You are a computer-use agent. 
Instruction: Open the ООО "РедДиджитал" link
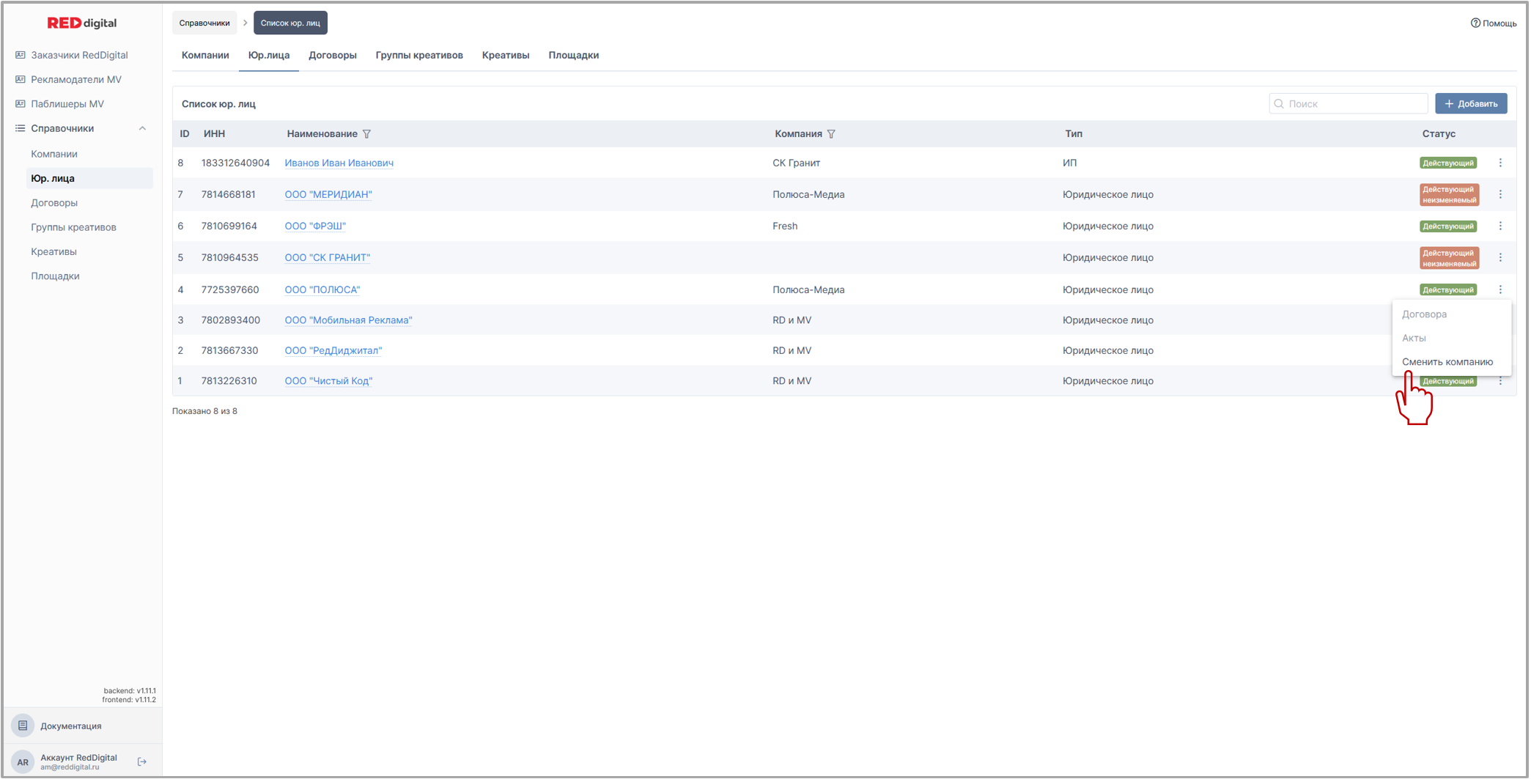pyautogui.click(x=333, y=350)
